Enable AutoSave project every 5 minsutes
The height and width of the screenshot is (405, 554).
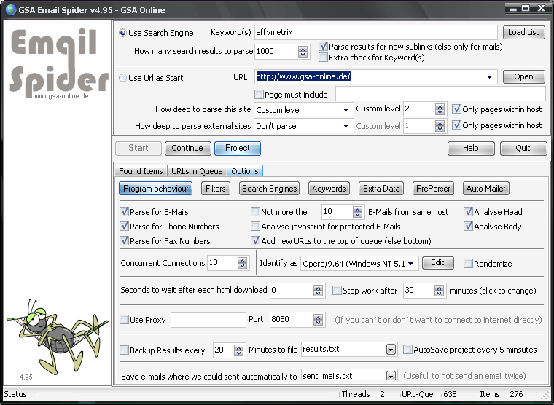pyautogui.click(x=407, y=349)
